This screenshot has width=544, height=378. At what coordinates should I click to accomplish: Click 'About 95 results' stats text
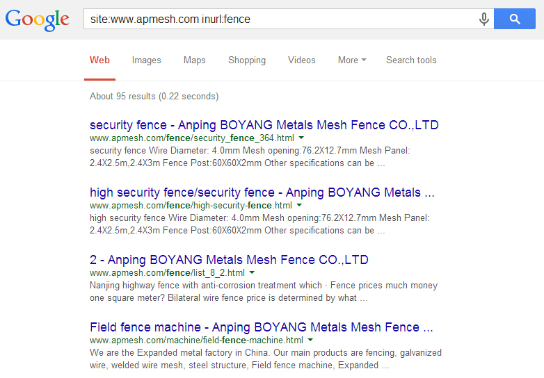click(x=154, y=97)
